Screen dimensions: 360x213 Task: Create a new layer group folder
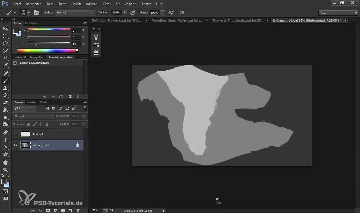[x=63, y=210]
